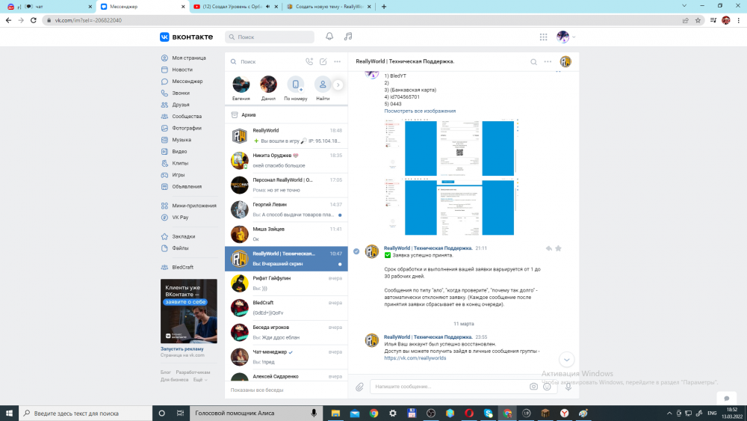Viewport: 747px width, 421px height.
Task: Reply to the 21:11 support message
Action: 549,248
